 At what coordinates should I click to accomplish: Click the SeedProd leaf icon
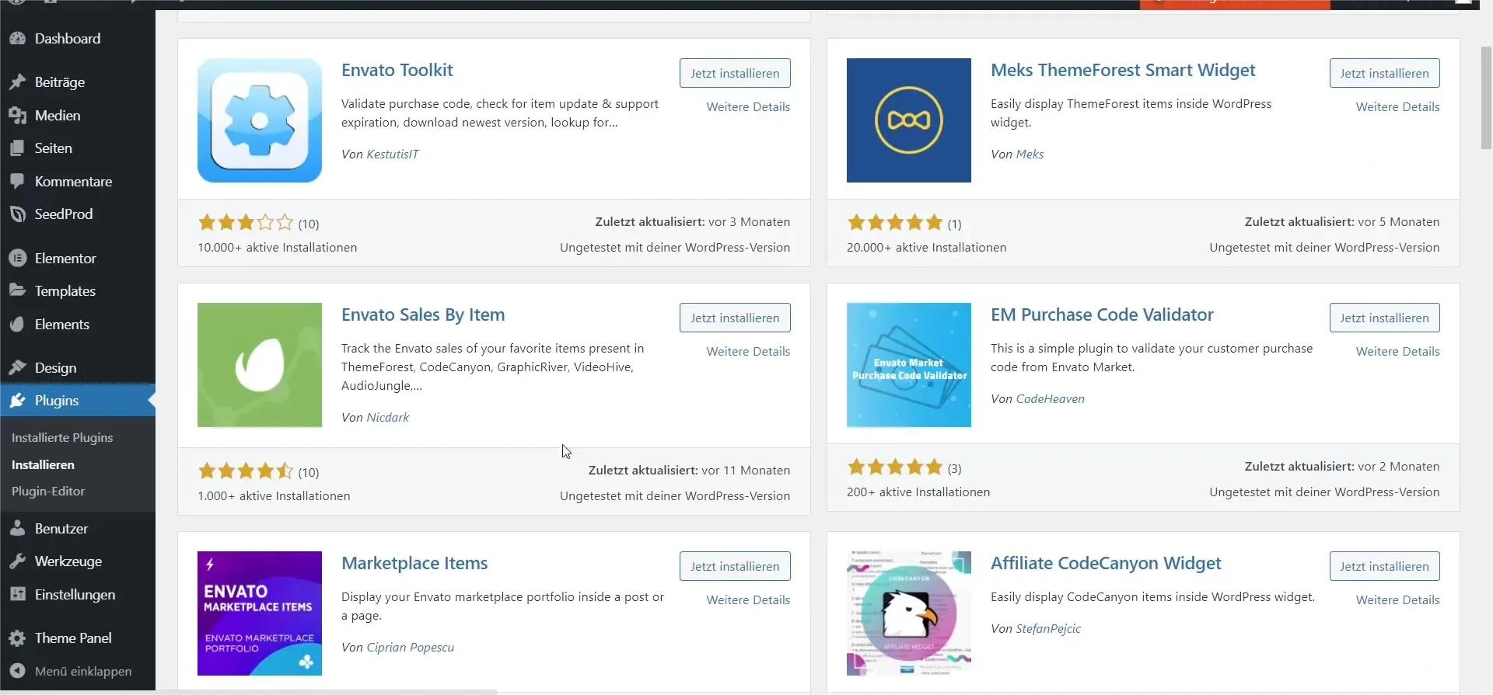pyautogui.click(x=17, y=214)
